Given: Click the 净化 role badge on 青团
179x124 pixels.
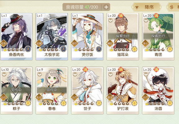Looking at the screenshot, I should (x=145, y=43).
